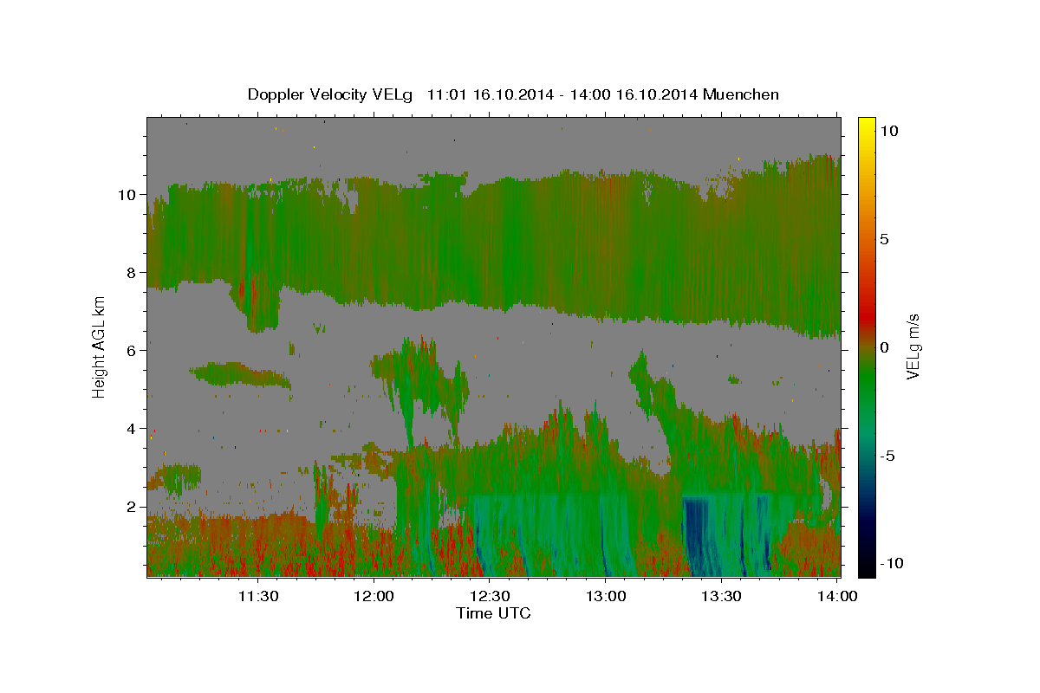The height and width of the screenshot is (693, 1040).
Task: Click the colorbar value -5
Action: (887, 456)
